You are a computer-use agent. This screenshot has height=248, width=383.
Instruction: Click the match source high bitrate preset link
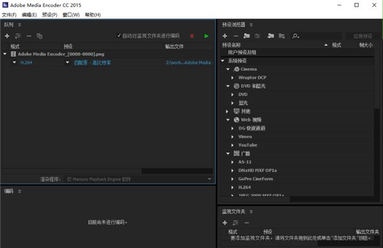click(x=93, y=62)
